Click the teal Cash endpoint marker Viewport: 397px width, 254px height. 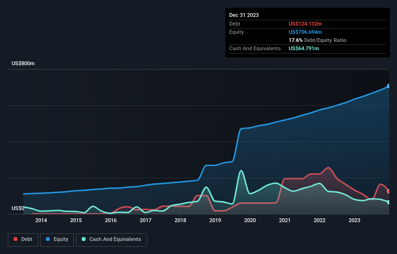389,202
